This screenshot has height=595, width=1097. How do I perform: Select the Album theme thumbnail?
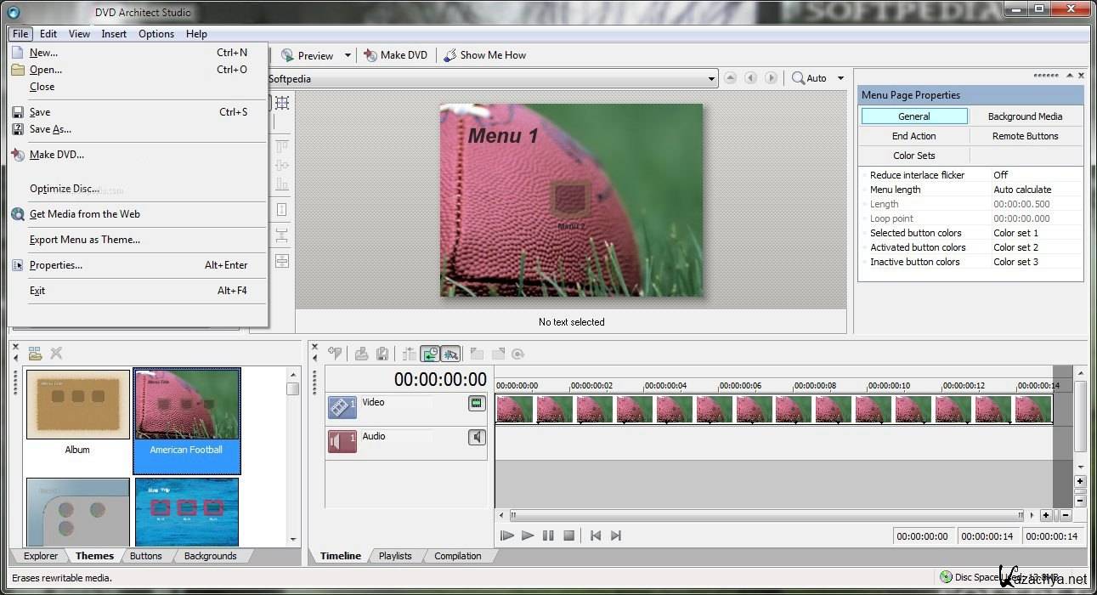click(77, 405)
